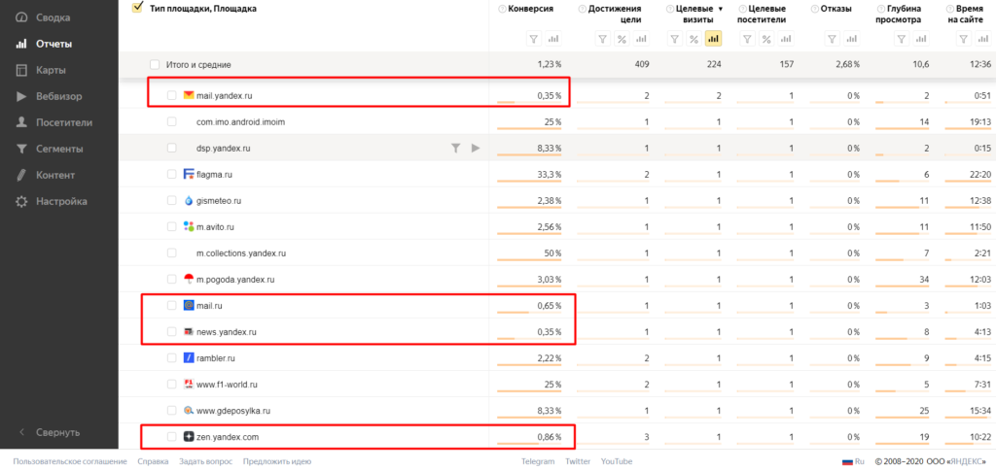
Task: Toggle the Итого и средние checkbox
Action: 155,65
